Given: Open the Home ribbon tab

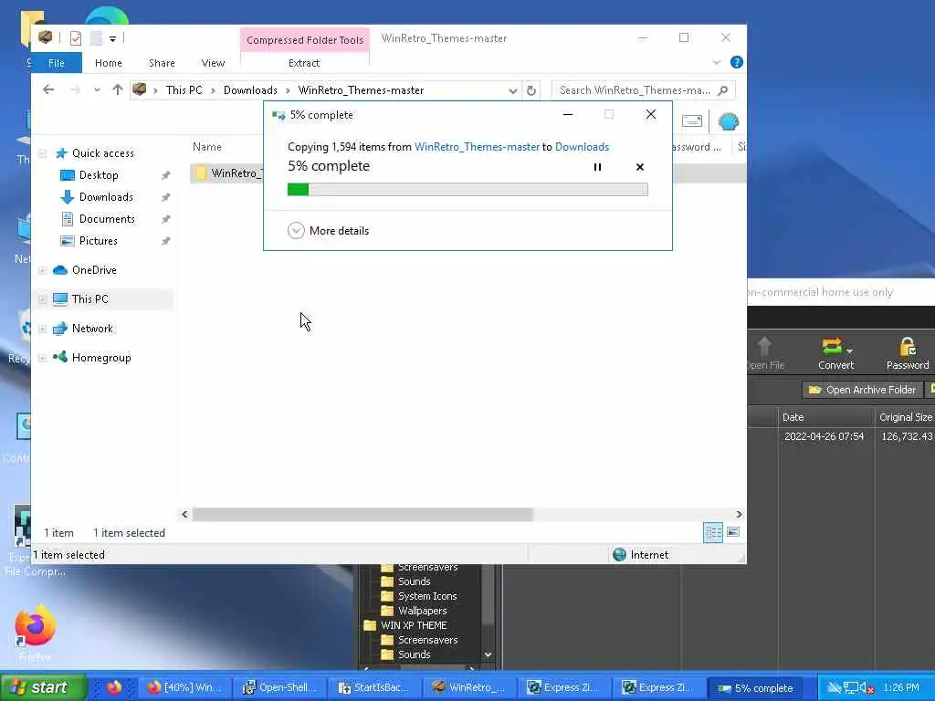Looking at the screenshot, I should coord(108,63).
